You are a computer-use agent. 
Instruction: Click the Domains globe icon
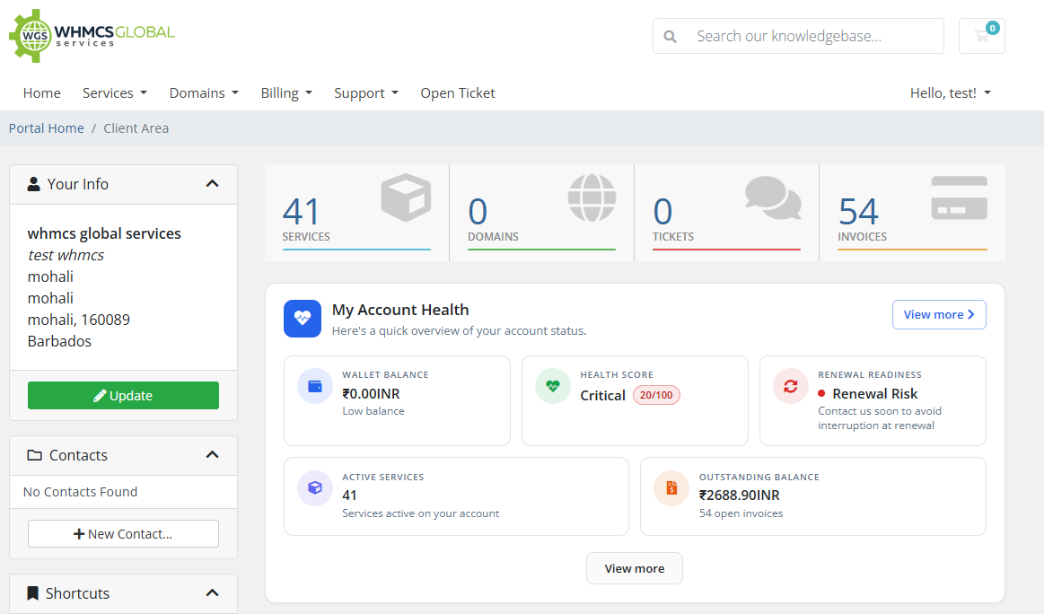[x=592, y=197]
